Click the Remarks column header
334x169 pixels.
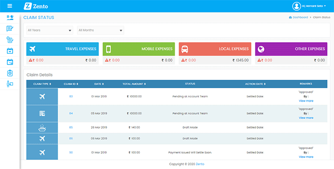tap(306, 84)
